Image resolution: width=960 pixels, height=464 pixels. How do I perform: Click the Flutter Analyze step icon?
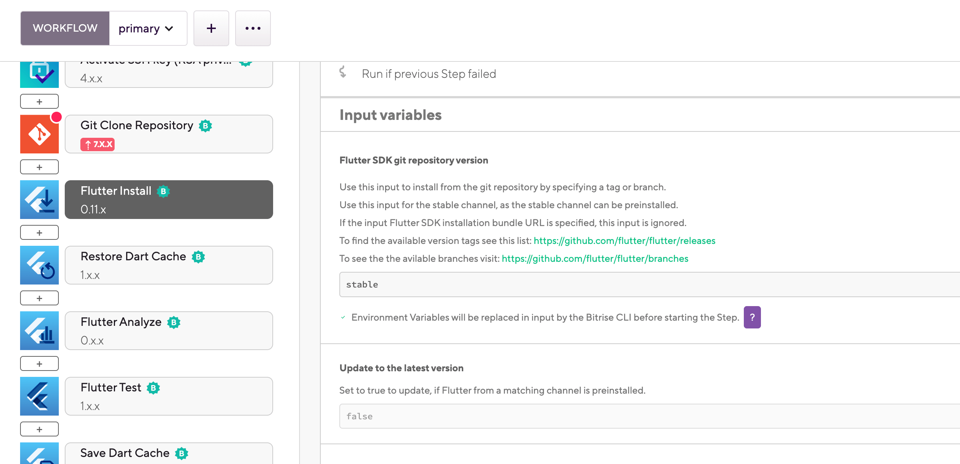(39, 330)
